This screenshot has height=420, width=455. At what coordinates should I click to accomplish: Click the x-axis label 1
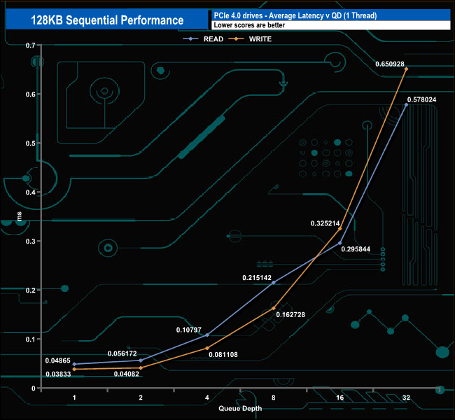(75, 398)
